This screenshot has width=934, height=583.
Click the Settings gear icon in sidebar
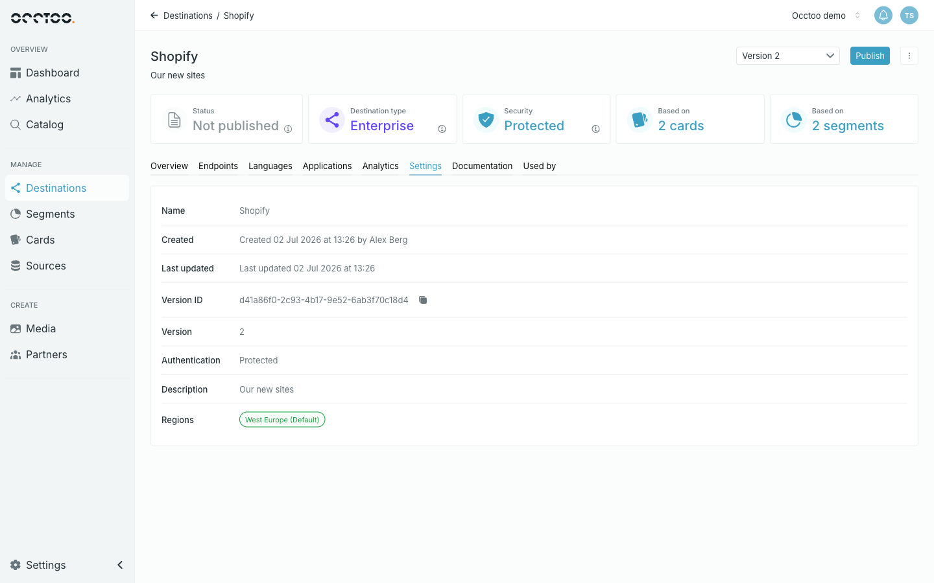16,566
